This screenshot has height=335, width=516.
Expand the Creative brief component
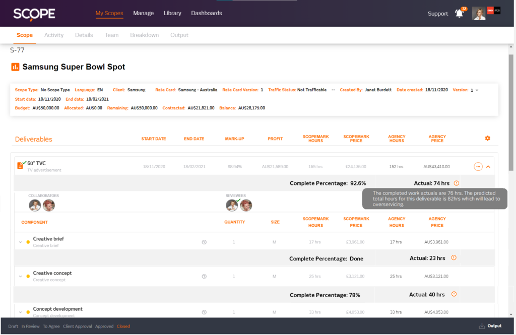click(x=20, y=242)
